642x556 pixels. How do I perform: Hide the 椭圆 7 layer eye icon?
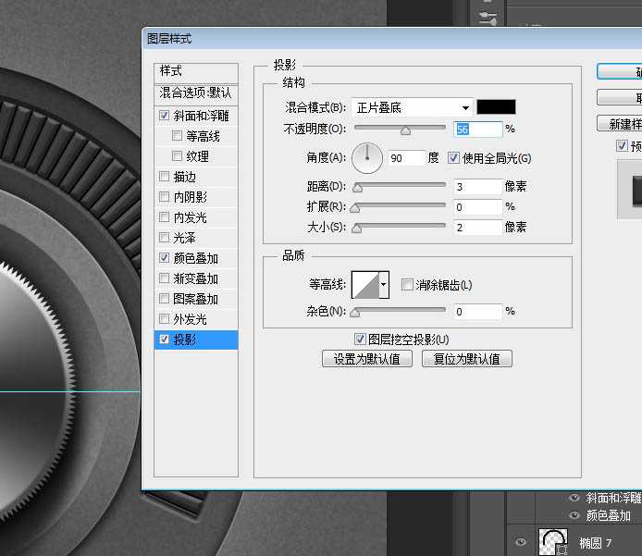pyautogui.click(x=521, y=542)
